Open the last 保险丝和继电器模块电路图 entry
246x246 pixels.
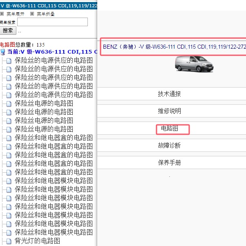[x=54, y=232]
